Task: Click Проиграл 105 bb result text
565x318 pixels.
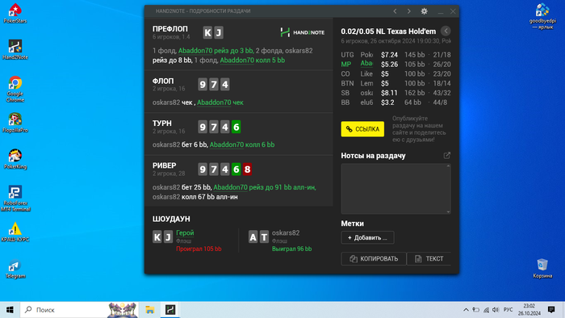Action: [199, 249]
